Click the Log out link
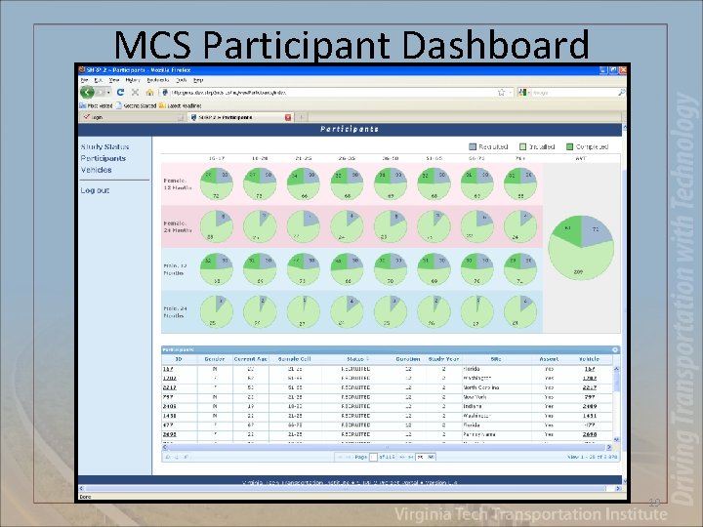 tap(95, 190)
